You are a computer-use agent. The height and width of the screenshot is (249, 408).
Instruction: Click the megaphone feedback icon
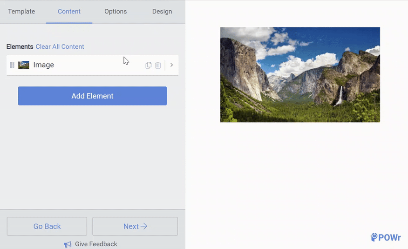pos(68,244)
